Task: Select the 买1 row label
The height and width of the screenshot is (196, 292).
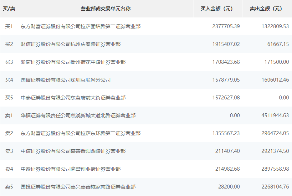Action: coord(9,26)
